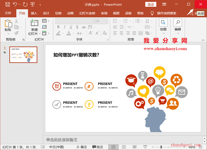
Task: Toggle Italic formatting
Action: (x=65, y=27)
